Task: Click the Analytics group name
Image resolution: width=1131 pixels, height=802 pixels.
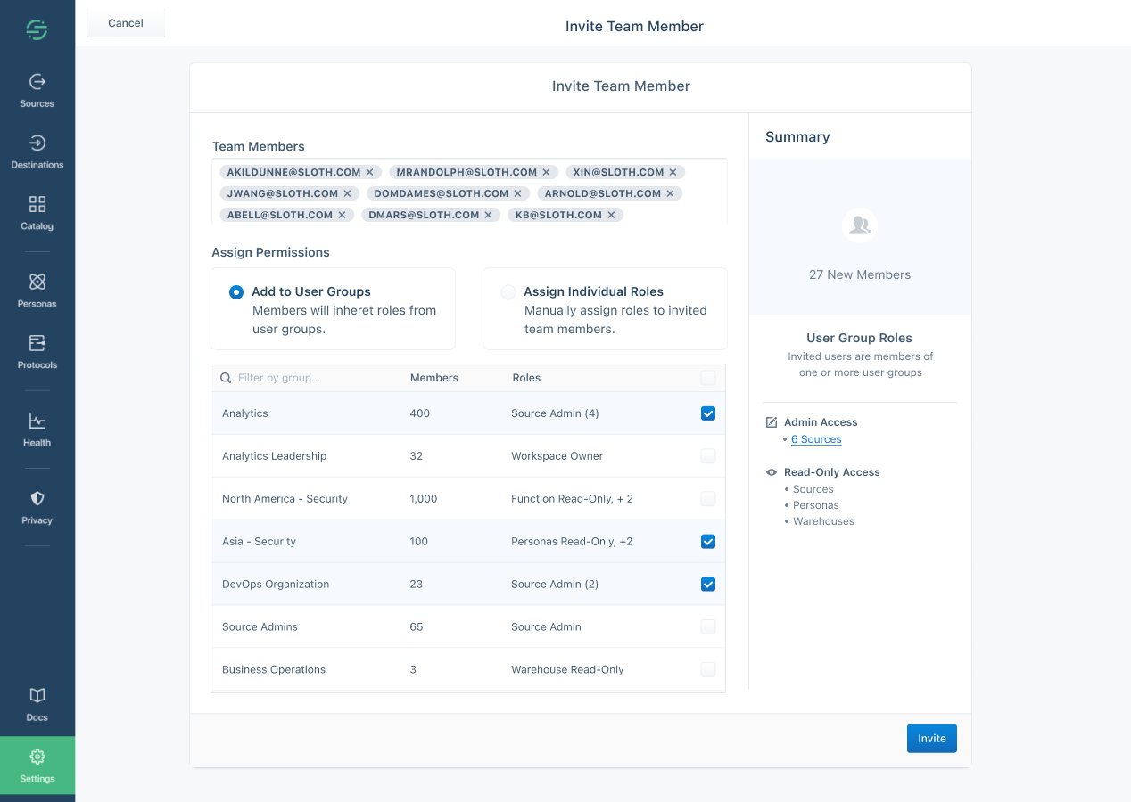Action: point(245,413)
